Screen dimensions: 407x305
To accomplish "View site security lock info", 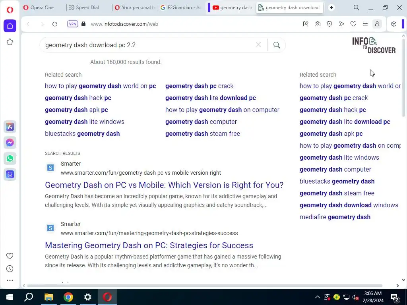I will point(83,24).
